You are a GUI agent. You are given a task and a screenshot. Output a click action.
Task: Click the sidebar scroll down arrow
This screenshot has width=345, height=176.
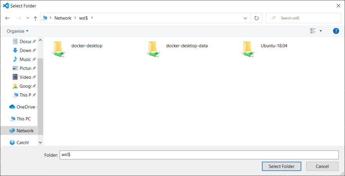point(40,143)
